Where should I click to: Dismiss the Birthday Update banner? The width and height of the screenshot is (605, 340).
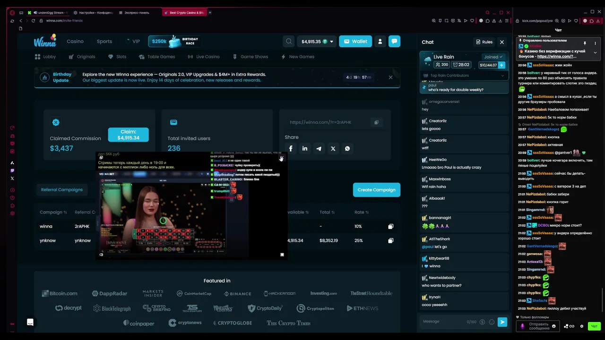(390, 77)
